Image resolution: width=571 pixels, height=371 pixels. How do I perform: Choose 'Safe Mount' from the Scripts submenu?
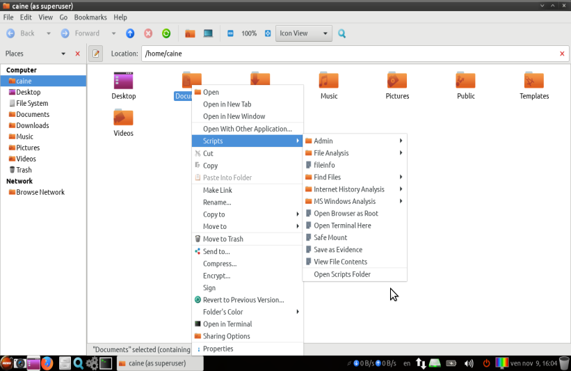pyautogui.click(x=330, y=237)
